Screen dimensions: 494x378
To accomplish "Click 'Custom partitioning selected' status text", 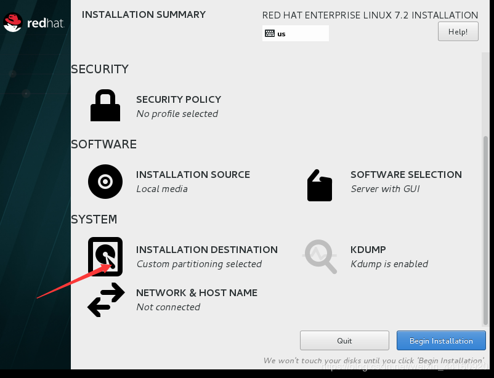I will (199, 264).
